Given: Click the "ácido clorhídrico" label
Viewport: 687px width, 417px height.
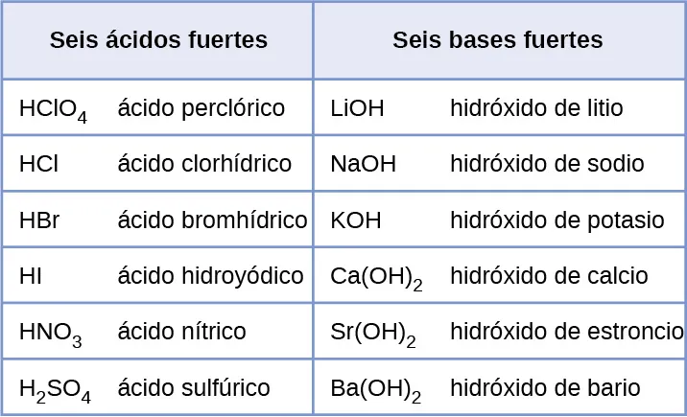Looking at the screenshot, I should [204, 164].
